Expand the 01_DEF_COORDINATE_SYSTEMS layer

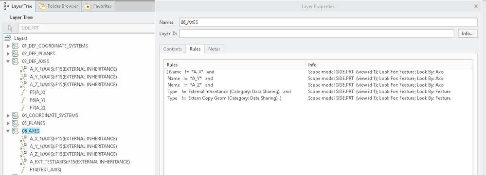pos(8,46)
